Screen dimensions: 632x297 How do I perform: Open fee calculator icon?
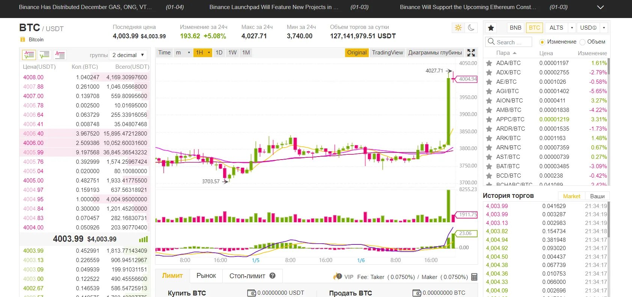tap(474, 277)
